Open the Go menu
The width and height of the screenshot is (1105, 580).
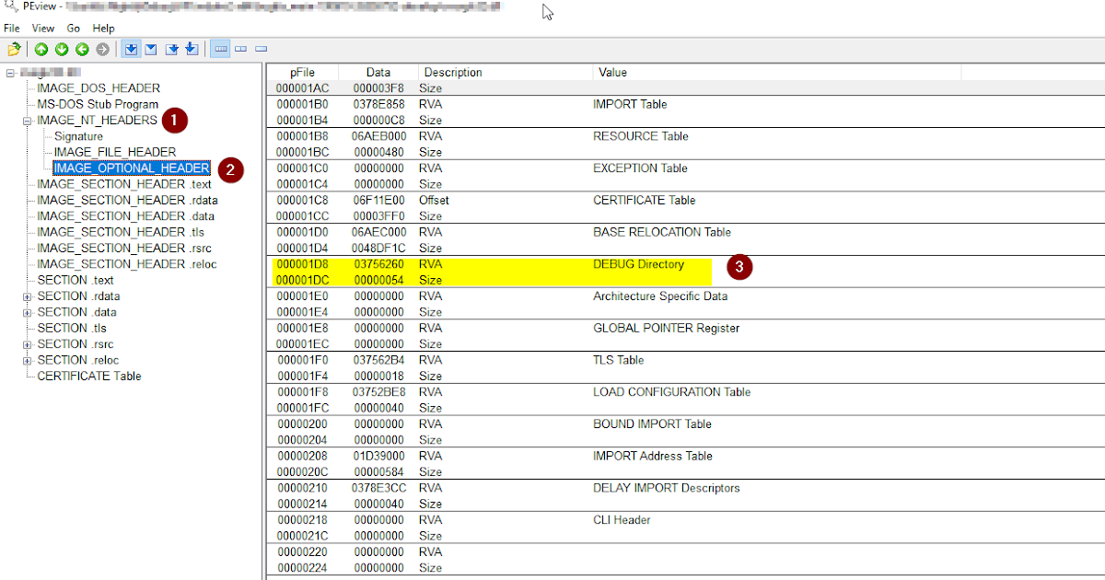pos(73,28)
